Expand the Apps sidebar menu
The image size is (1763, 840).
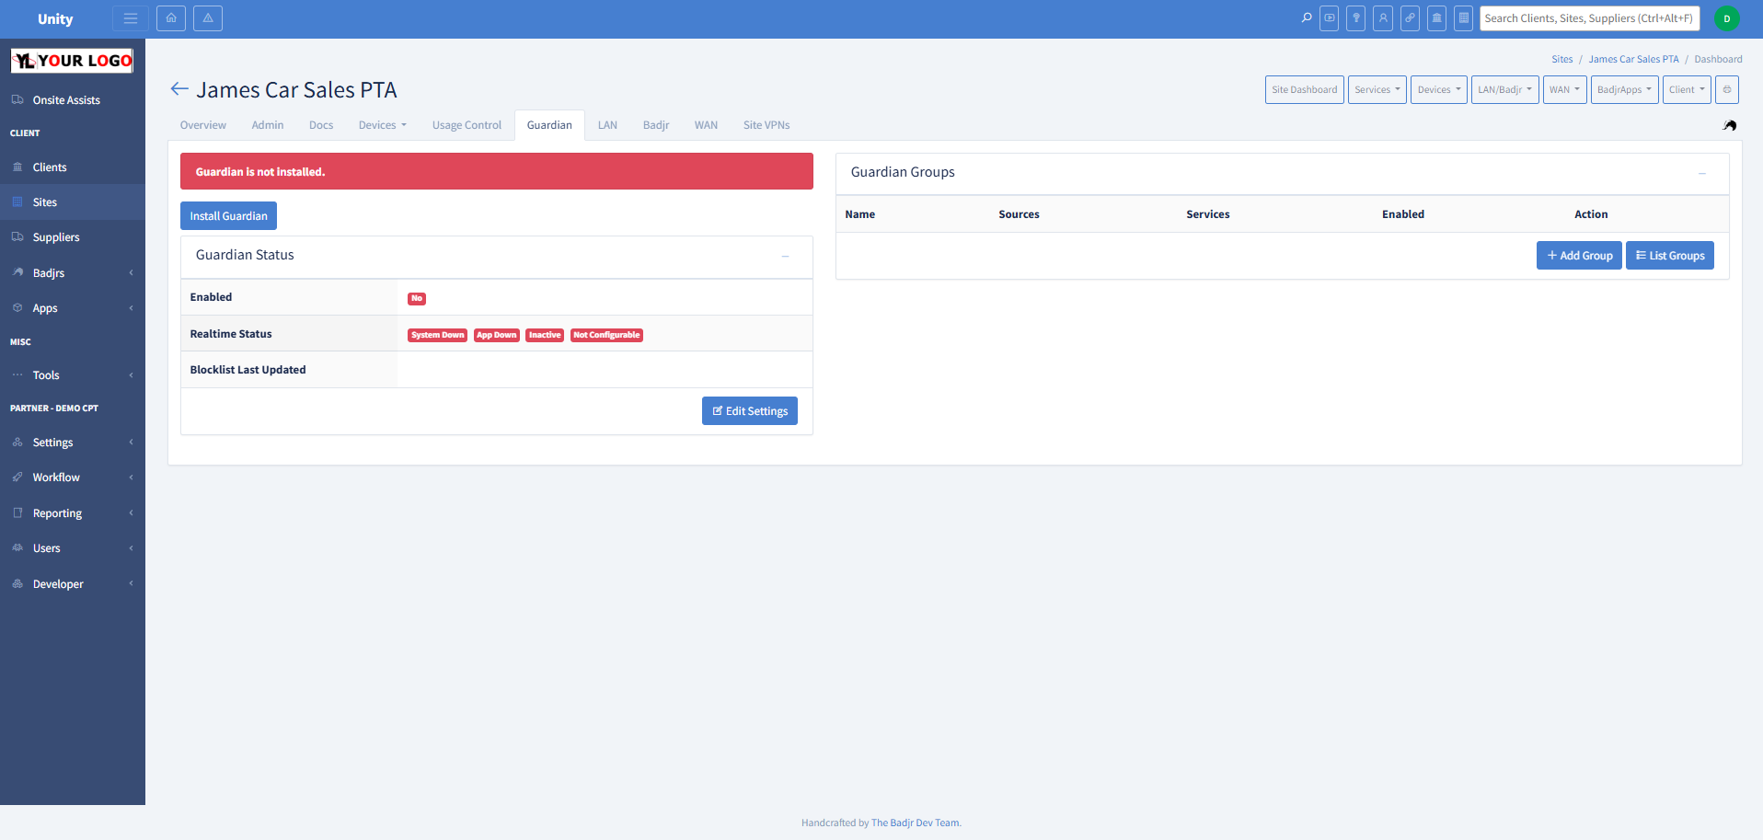tap(73, 308)
